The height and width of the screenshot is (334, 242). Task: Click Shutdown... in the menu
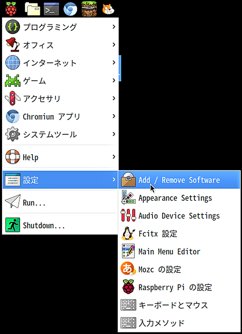(x=60, y=225)
